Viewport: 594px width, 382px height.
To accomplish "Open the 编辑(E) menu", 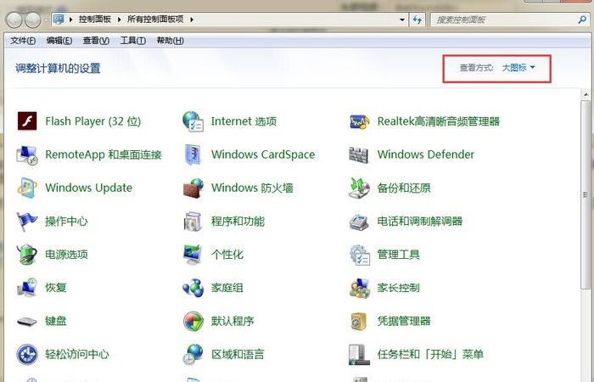I will coord(59,41).
